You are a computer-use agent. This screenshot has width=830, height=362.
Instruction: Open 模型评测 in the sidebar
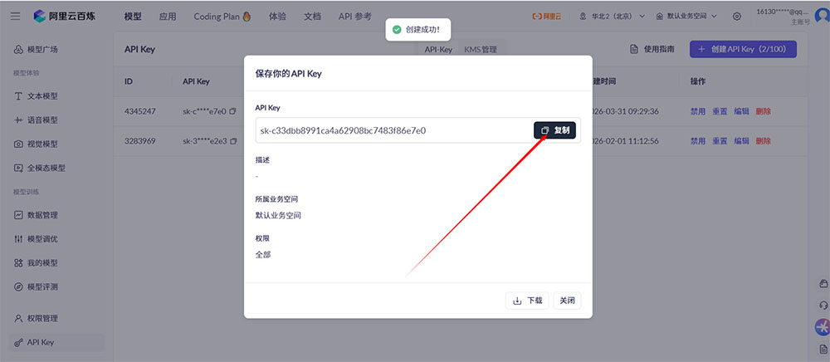pyautogui.click(x=36, y=286)
